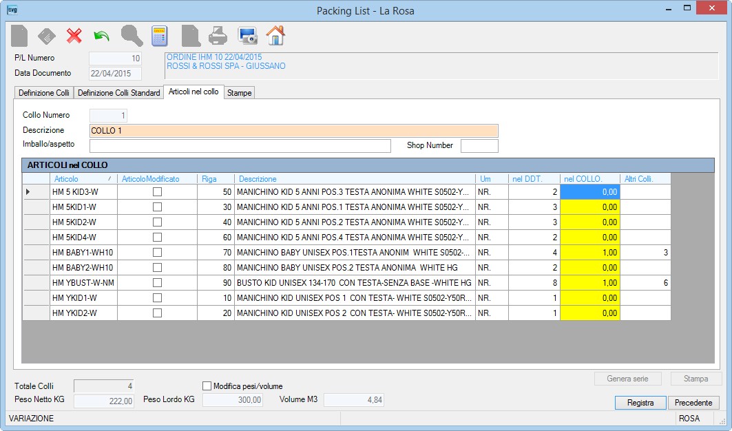Open search with the magnifying glass icon

[x=132, y=36]
